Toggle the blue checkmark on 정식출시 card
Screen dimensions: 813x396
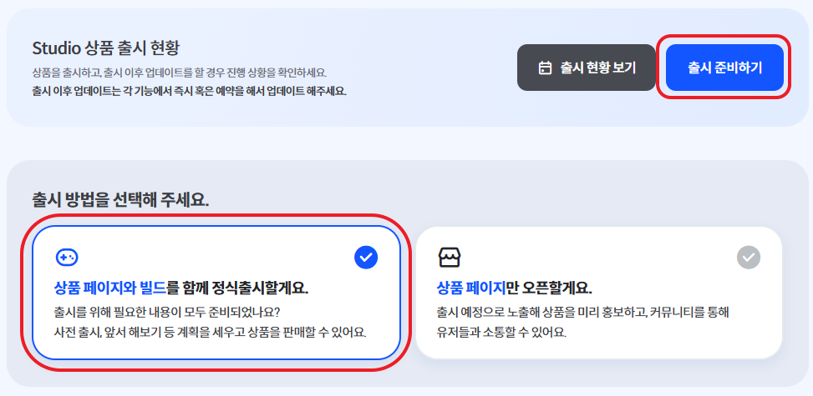point(366,258)
